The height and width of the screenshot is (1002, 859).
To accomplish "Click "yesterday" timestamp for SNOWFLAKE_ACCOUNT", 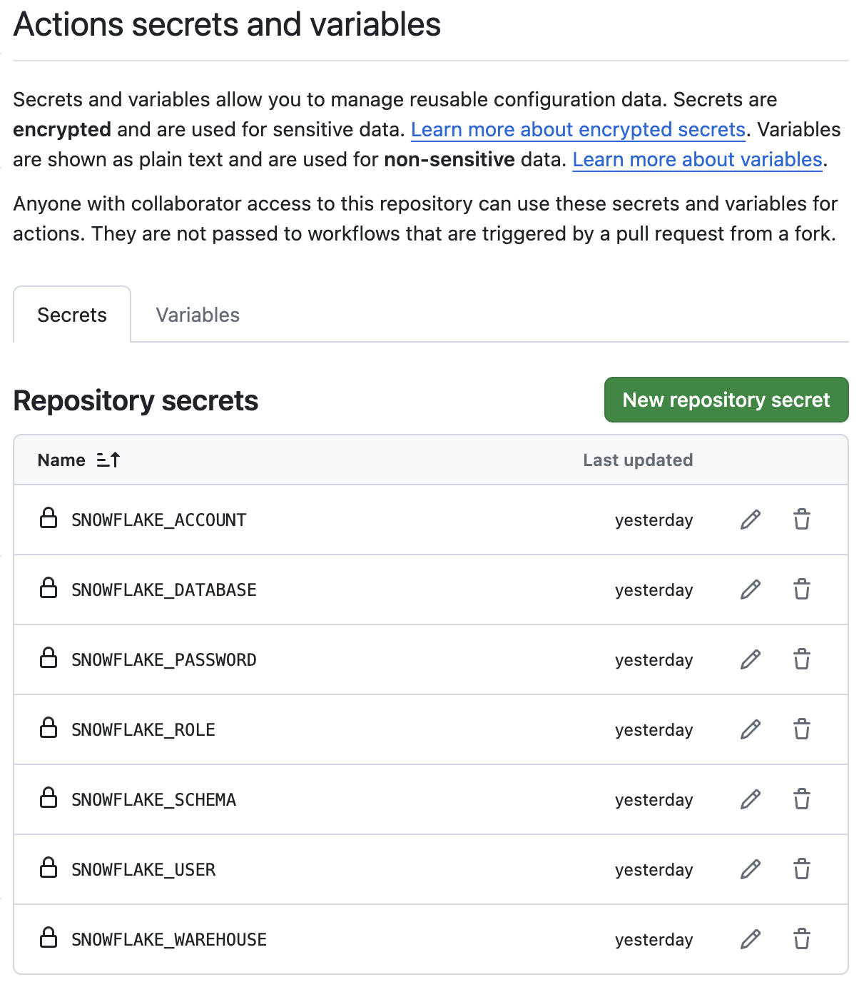I will click(x=654, y=520).
